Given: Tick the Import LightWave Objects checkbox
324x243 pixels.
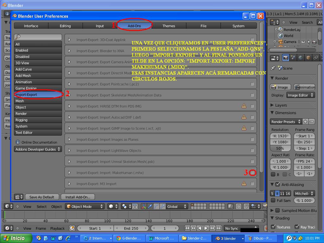Looking at the screenshot, I should (252, 150).
